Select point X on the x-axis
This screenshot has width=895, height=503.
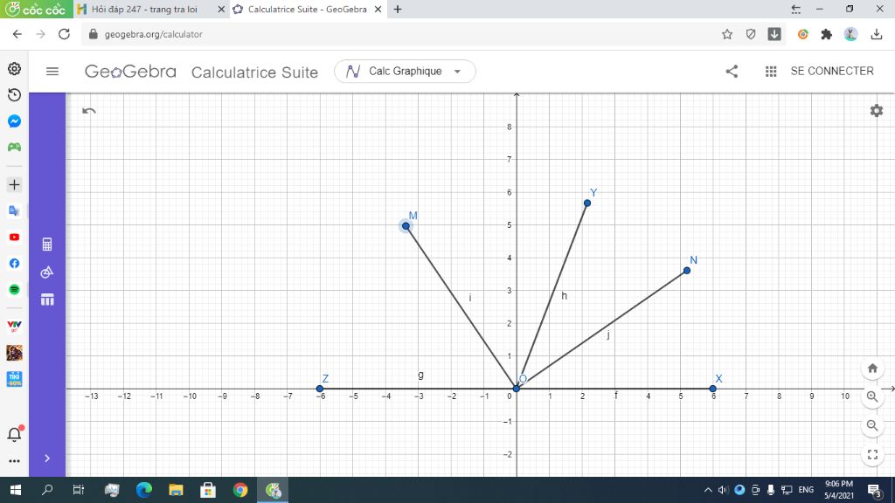pos(713,389)
